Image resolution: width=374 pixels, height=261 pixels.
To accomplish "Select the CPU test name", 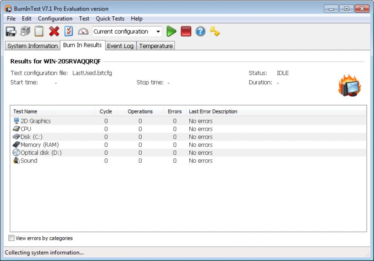I will pyautogui.click(x=26, y=129).
